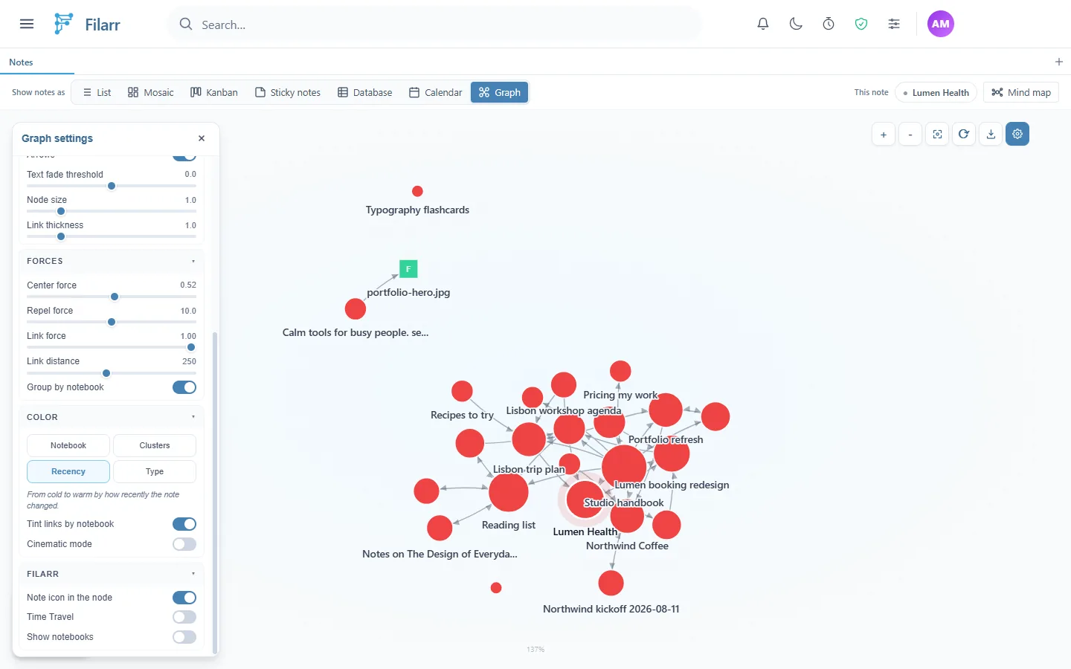Screen dimensions: 1071x669
Task: Switch to dark mode moon icon
Action: (796, 24)
